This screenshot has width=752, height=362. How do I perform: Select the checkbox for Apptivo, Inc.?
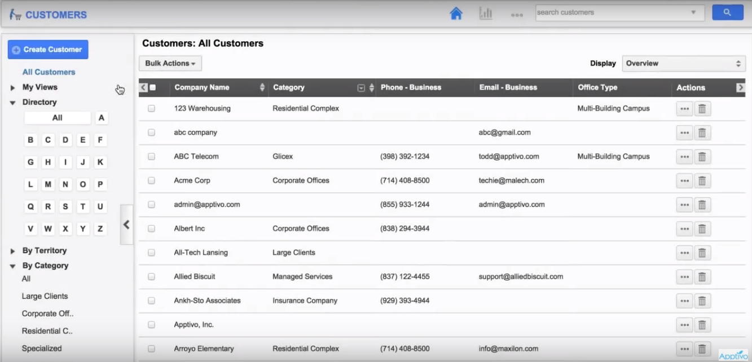point(151,324)
